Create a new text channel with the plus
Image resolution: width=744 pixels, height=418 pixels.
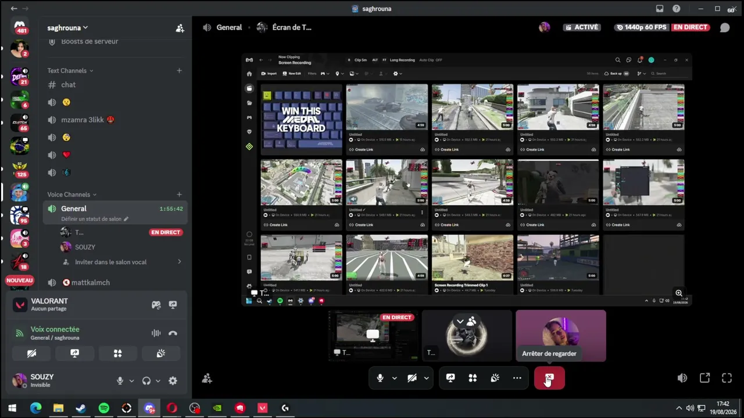pos(179,71)
